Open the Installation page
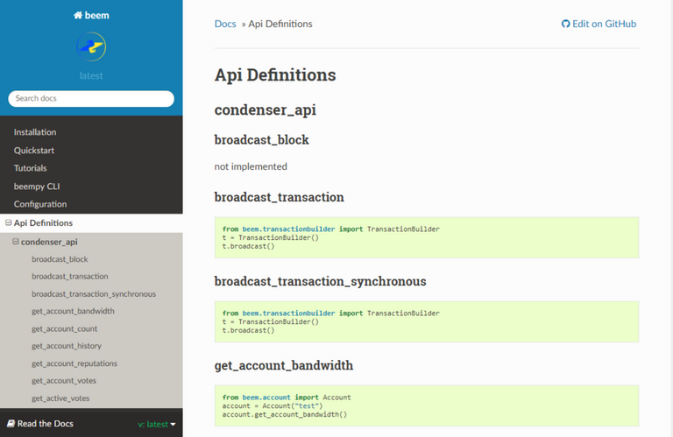The width and height of the screenshot is (673, 437). pos(35,132)
